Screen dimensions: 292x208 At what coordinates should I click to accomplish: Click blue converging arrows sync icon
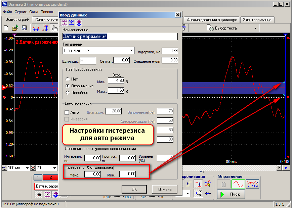207,194
